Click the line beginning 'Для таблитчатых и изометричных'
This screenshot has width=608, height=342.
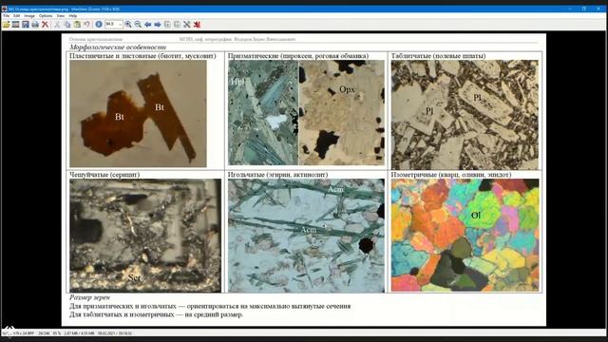point(156,314)
